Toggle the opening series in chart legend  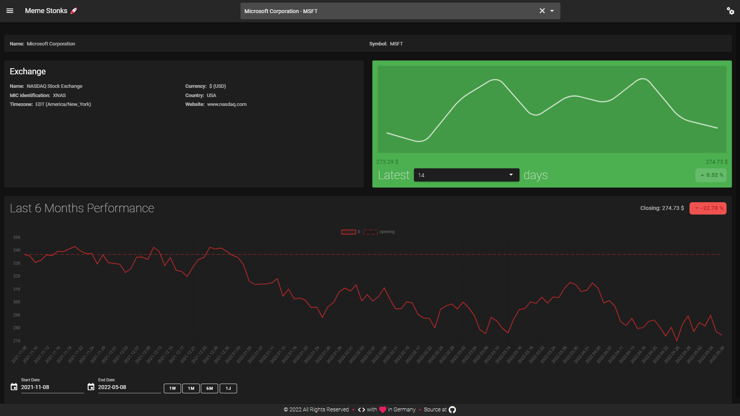379,232
